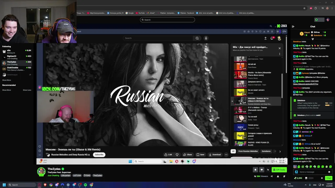Expand Recommended list with Show More
Viewport: 335px width, 188px height.
(7, 90)
